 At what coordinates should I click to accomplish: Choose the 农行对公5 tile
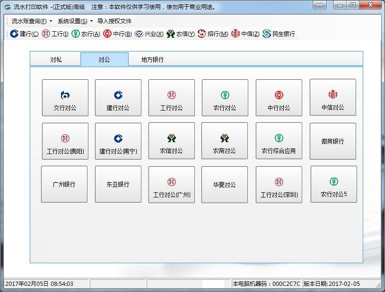(334, 184)
